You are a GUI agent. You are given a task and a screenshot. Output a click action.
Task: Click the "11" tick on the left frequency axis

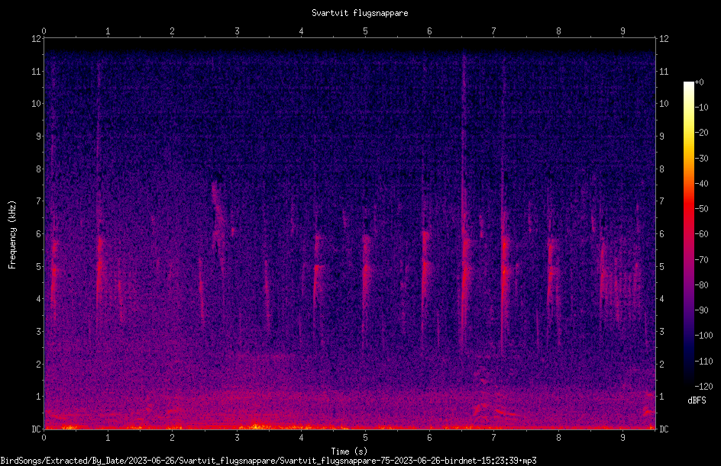pyautogui.click(x=36, y=71)
